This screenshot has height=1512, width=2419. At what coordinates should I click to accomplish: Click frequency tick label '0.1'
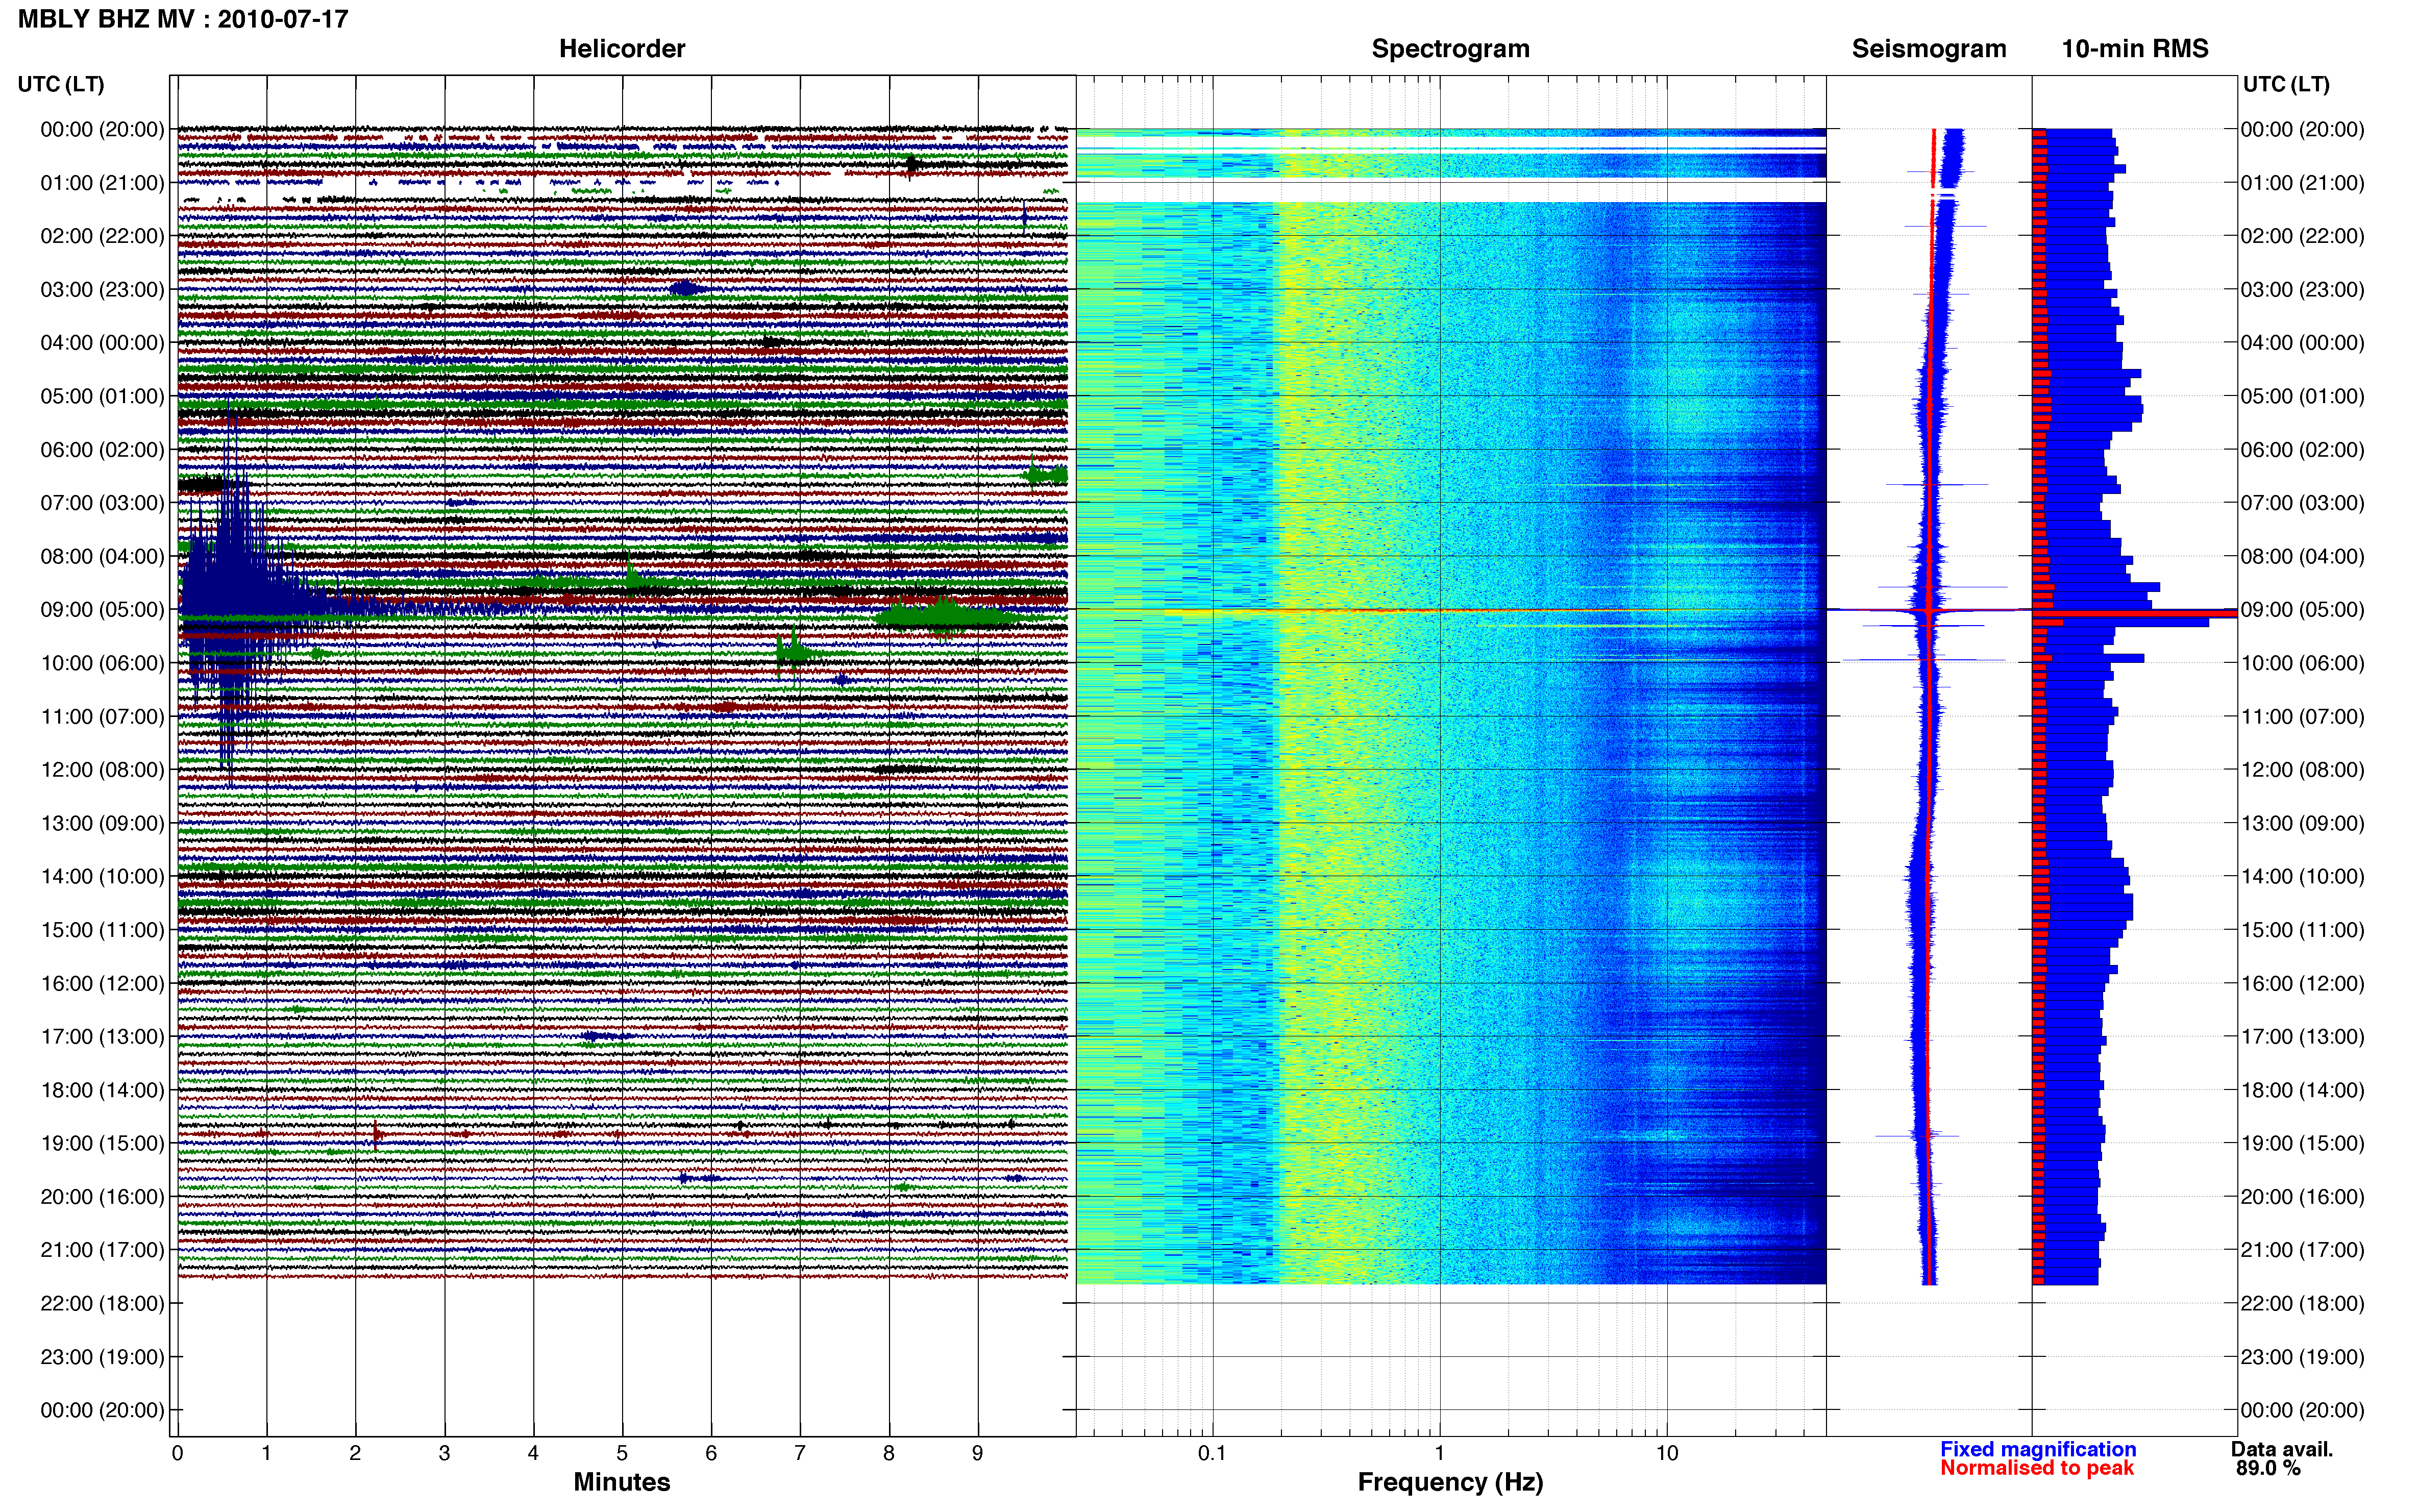coord(1212,1453)
